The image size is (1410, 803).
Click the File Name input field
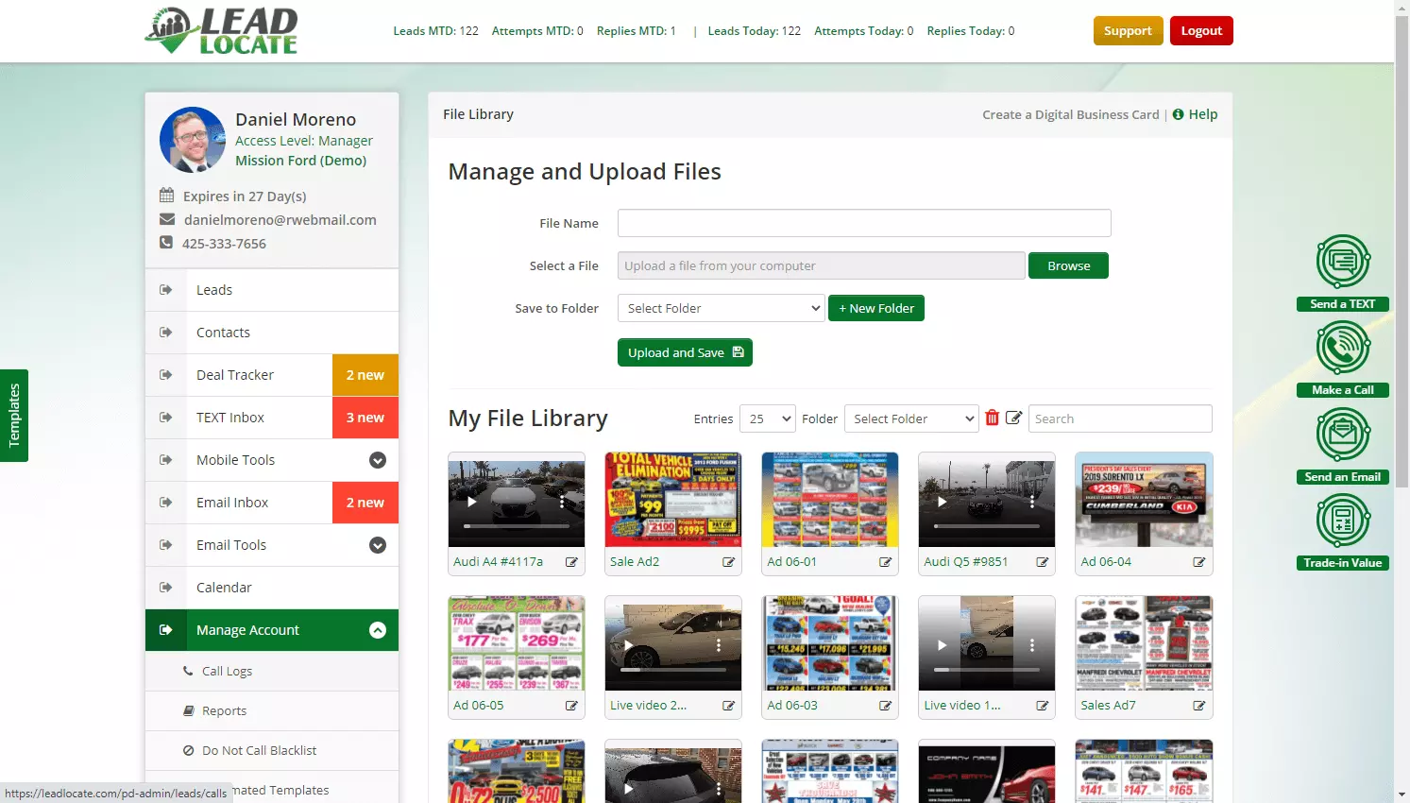coord(864,223)
